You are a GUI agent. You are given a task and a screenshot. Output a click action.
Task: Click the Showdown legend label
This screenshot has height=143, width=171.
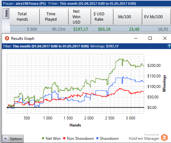click(x=109, y=139)
